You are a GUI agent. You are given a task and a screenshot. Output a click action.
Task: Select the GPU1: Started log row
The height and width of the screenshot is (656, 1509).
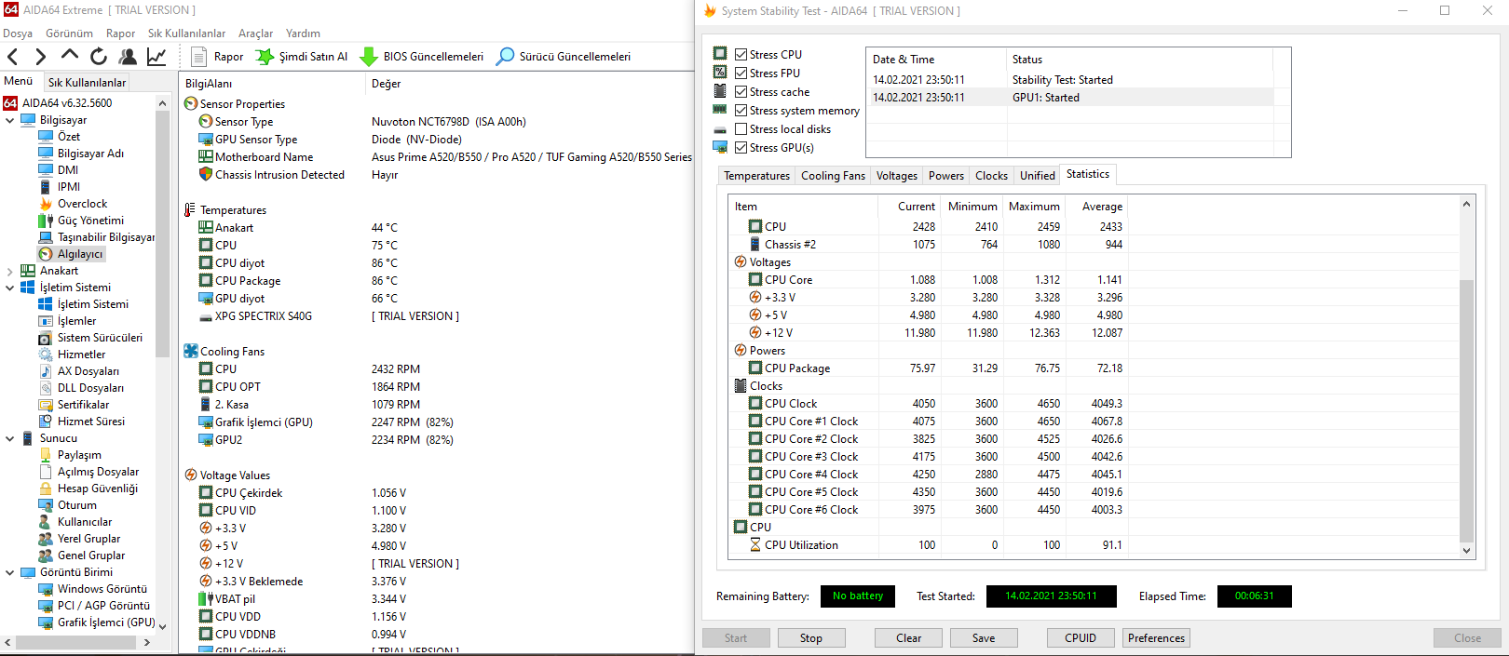pos(1071,98)
